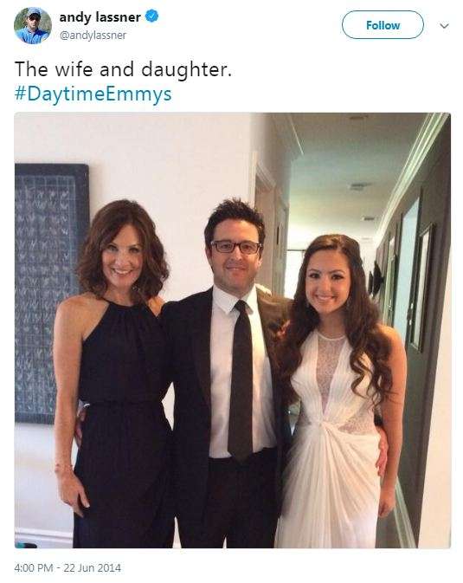Follow this account with the Follow button
463x583 pixels.
pos(383,25)
